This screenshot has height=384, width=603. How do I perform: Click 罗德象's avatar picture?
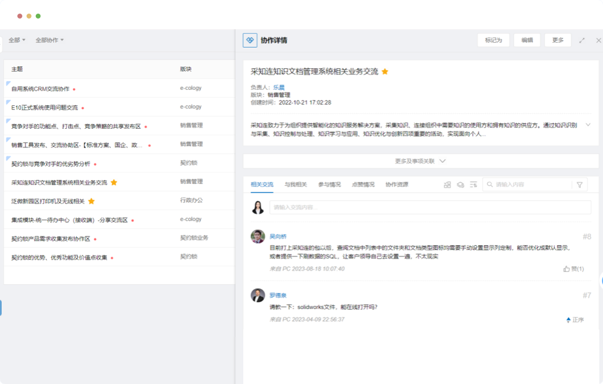(x=258, y=295)
